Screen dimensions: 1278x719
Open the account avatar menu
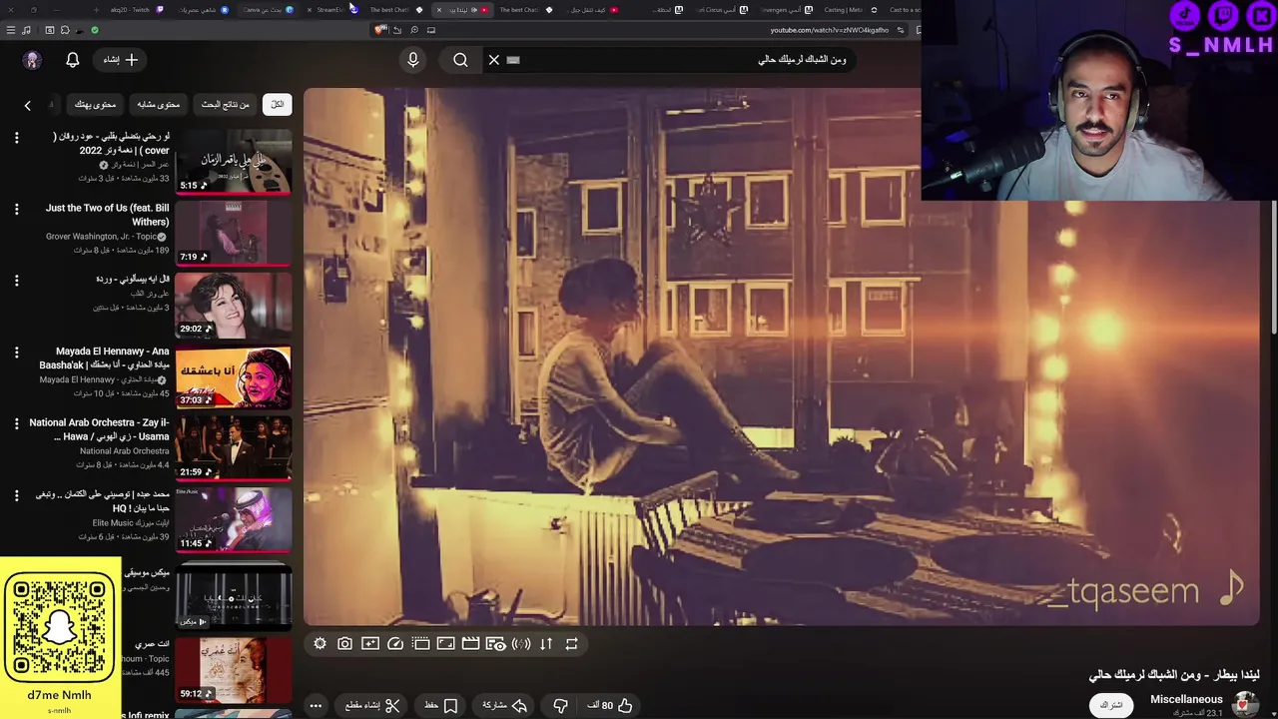(x=32, y=60)
